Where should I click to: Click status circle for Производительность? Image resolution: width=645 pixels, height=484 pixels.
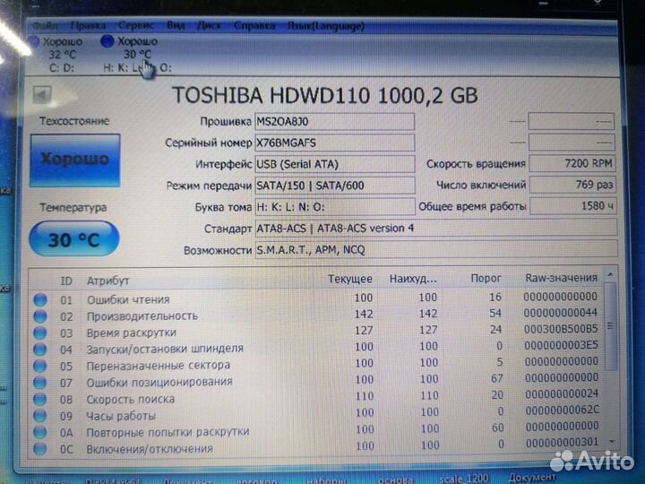tap(40, 316)
